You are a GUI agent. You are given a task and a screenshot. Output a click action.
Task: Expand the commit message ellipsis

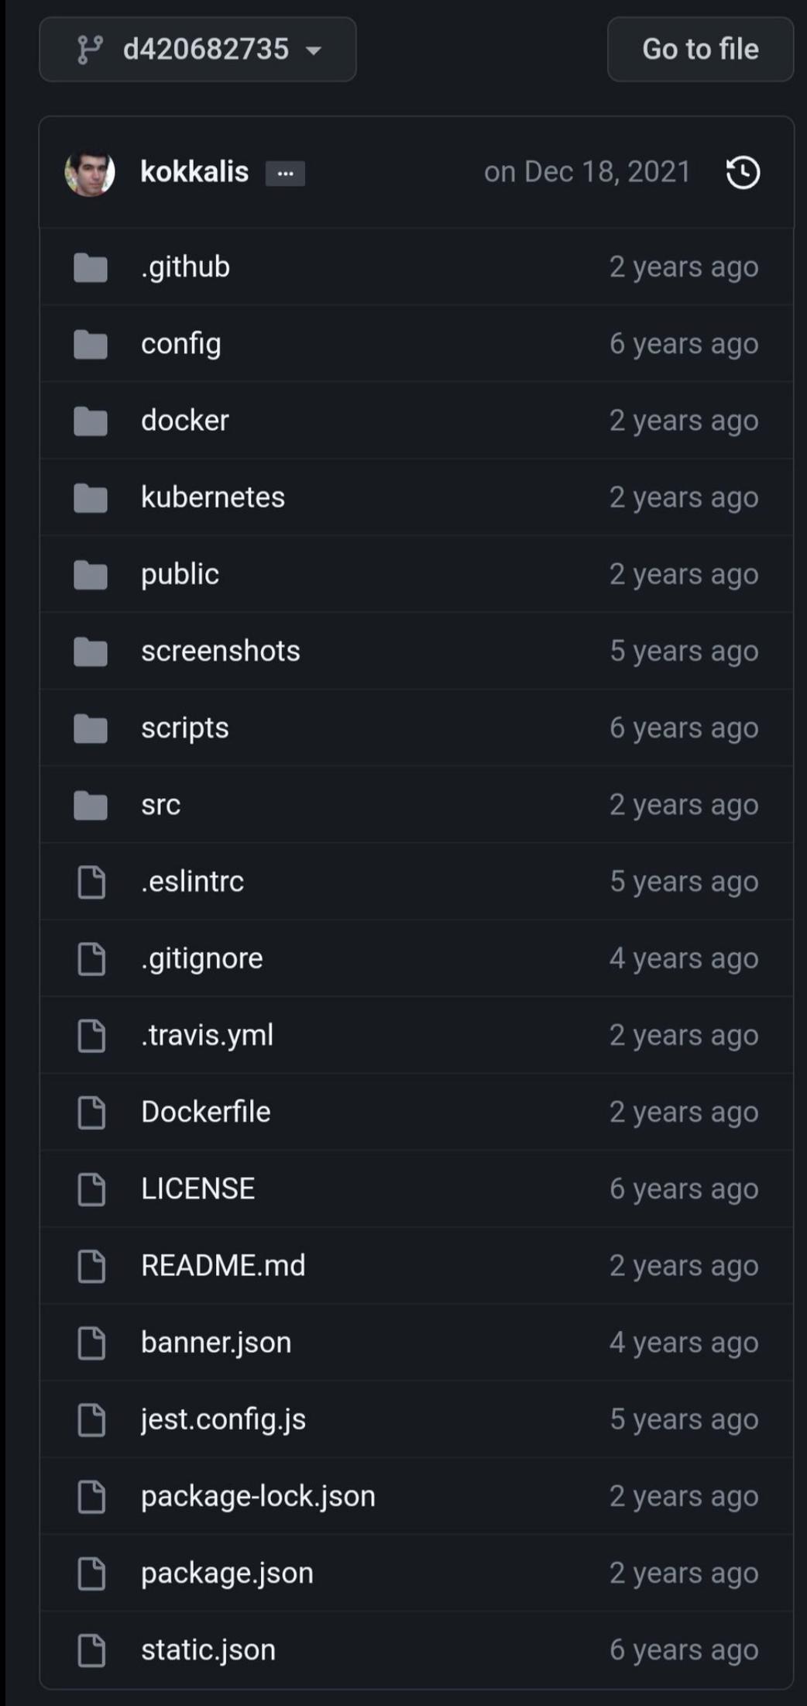[285, 173]
